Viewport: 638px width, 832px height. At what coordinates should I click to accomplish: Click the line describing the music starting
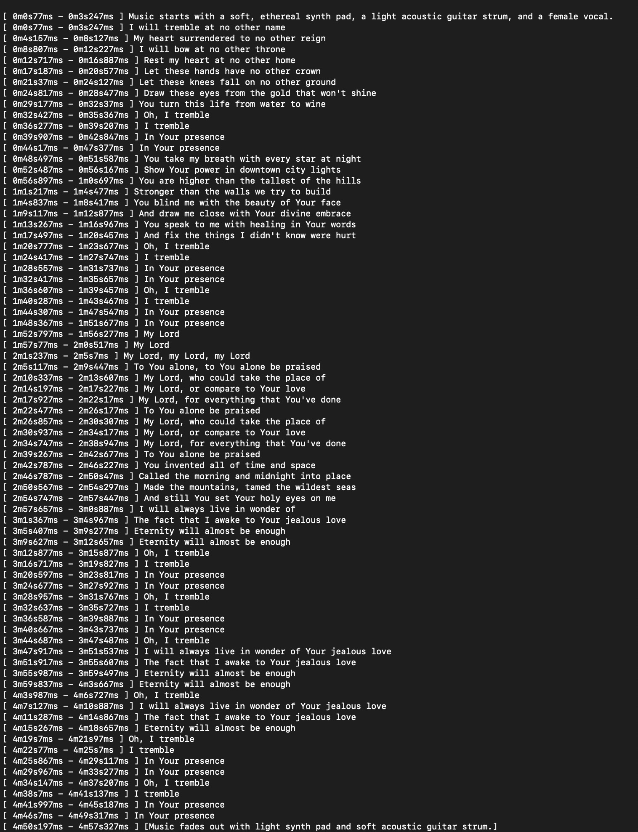(370, 16)
